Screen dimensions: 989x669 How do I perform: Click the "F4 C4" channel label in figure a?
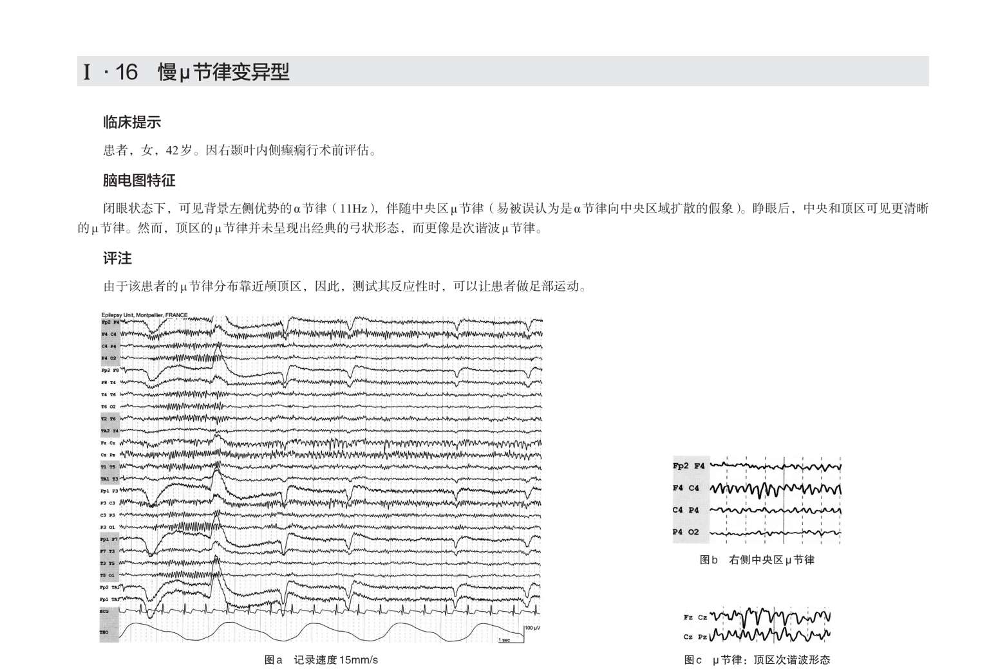click(109, 334)
